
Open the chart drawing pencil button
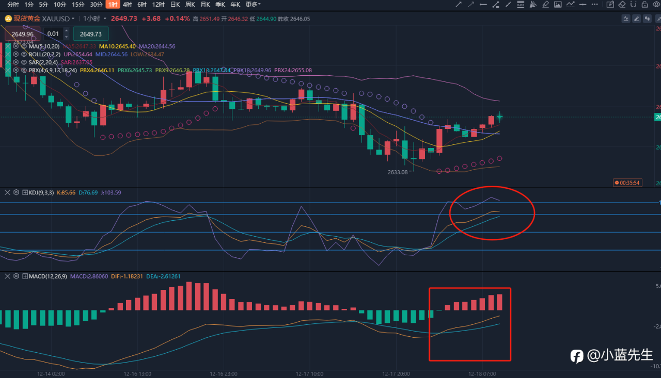636,19
